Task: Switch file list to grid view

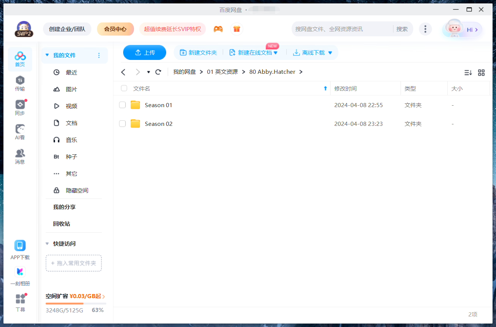Action: click(x=481, y=72)
